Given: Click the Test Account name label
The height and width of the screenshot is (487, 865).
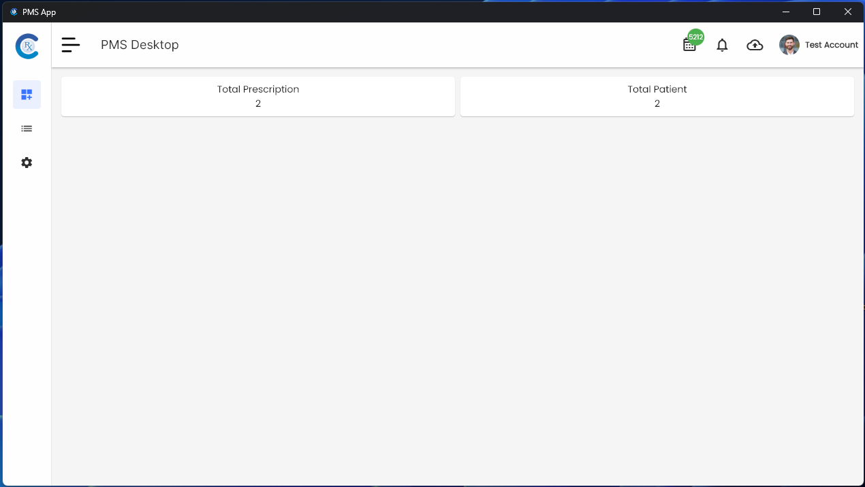Looking at the screenshot, I should pos(832,45).
